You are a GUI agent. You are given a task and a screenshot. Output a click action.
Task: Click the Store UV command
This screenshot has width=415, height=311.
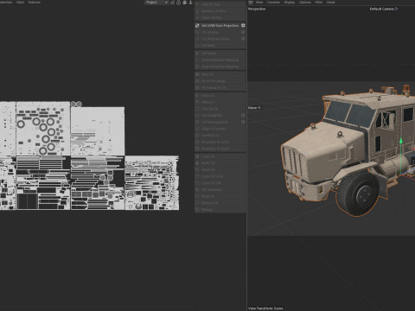[x=220, y=196]
